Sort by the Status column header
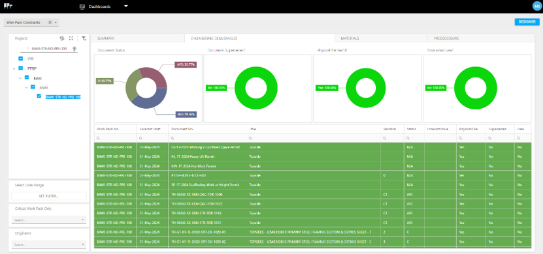The image size is (543, 254). [414, 129]
